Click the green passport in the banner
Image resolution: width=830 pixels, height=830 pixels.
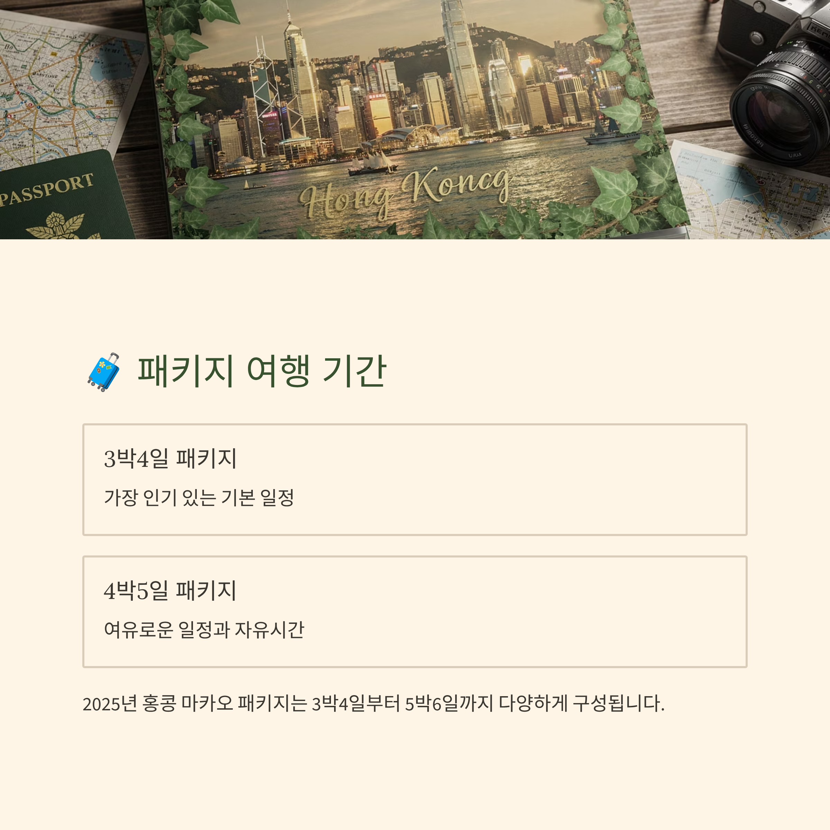(x=64, y=195)
